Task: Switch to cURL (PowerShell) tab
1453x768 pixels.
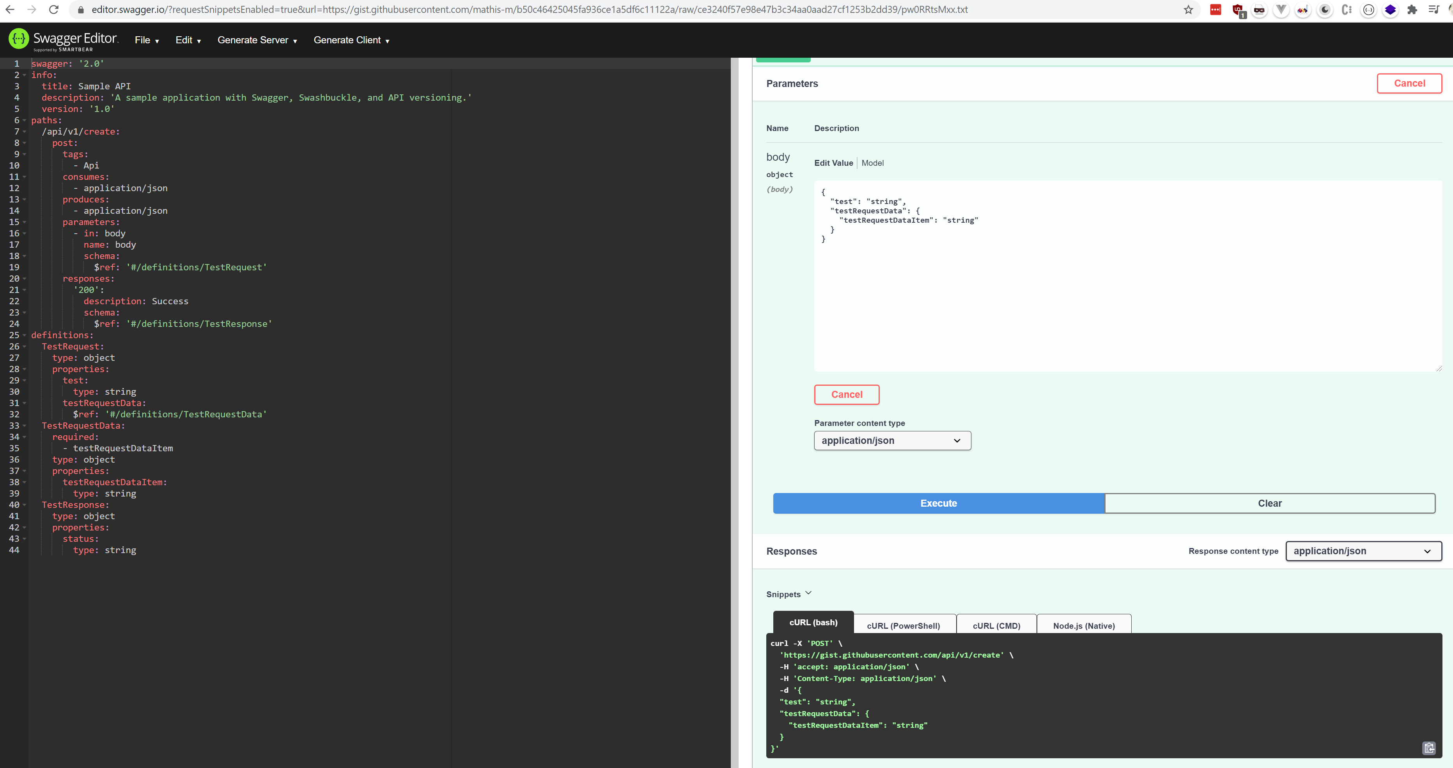Action: 903,625
